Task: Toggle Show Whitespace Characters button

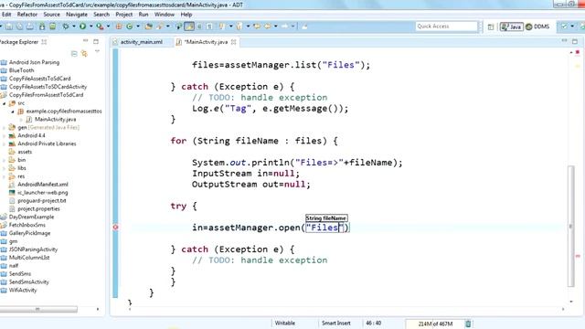Action: [x=209, y=27]
